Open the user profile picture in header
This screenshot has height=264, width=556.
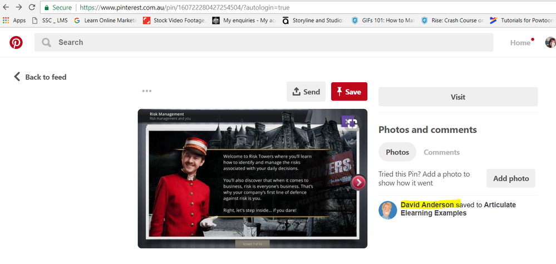pyautogui.click(x=550, y=43)
